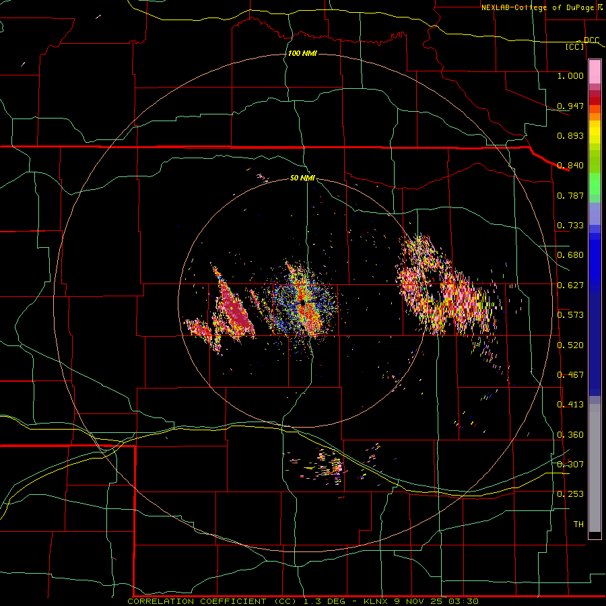Click the 0.520 legend value
This screenshot has height=606, width=606.
coord(570,345)
